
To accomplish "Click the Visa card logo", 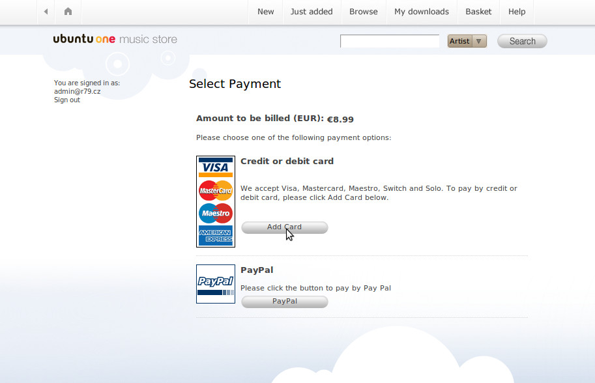I will 216,167.
